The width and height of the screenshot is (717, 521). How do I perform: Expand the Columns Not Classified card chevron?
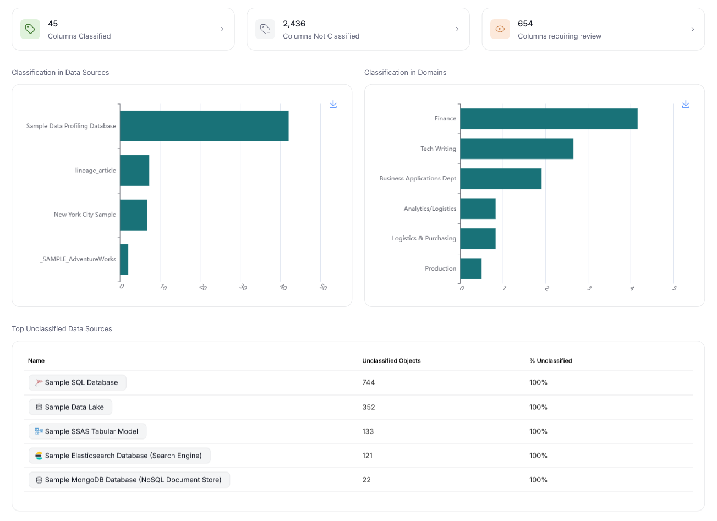click(x=457, y=29)
